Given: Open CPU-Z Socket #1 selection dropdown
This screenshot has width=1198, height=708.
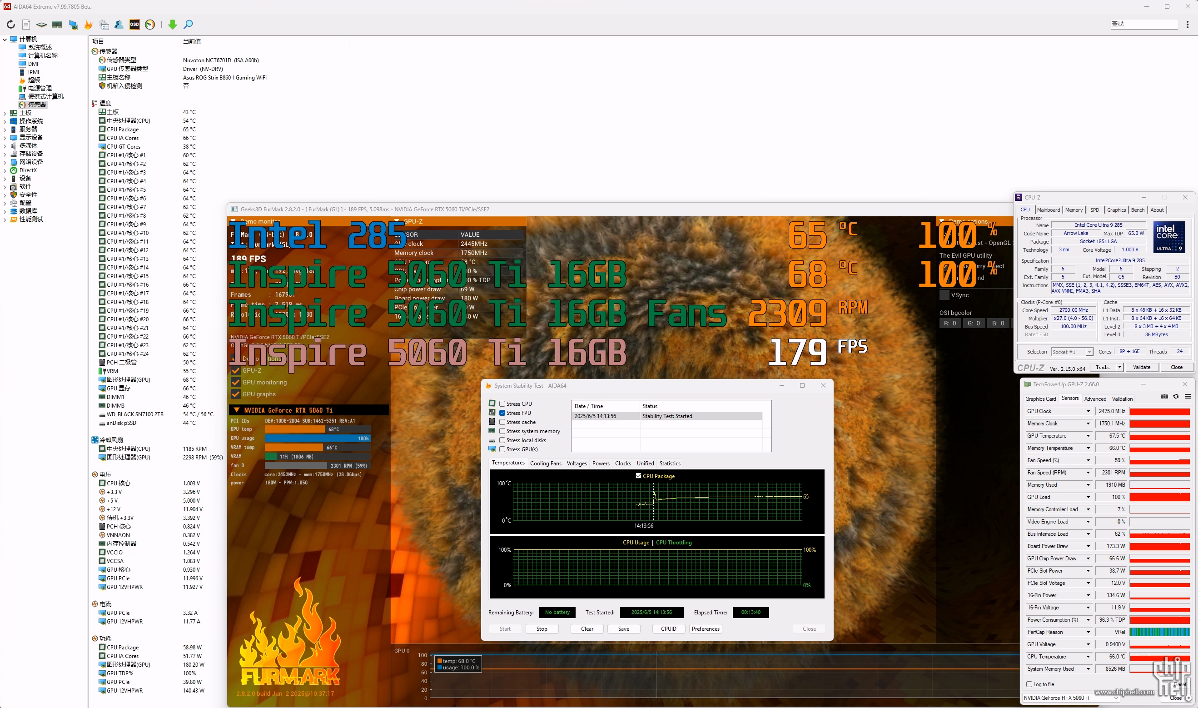Looking at the screenshot, I should [x=1072, y=352].
